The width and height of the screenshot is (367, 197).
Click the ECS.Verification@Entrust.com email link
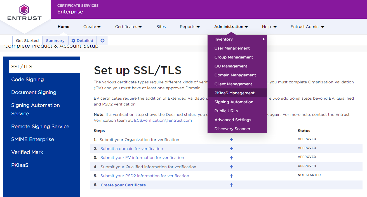point(163,120)
